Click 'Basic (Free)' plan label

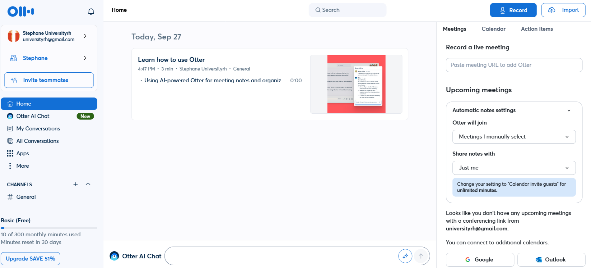click(16, 220)
